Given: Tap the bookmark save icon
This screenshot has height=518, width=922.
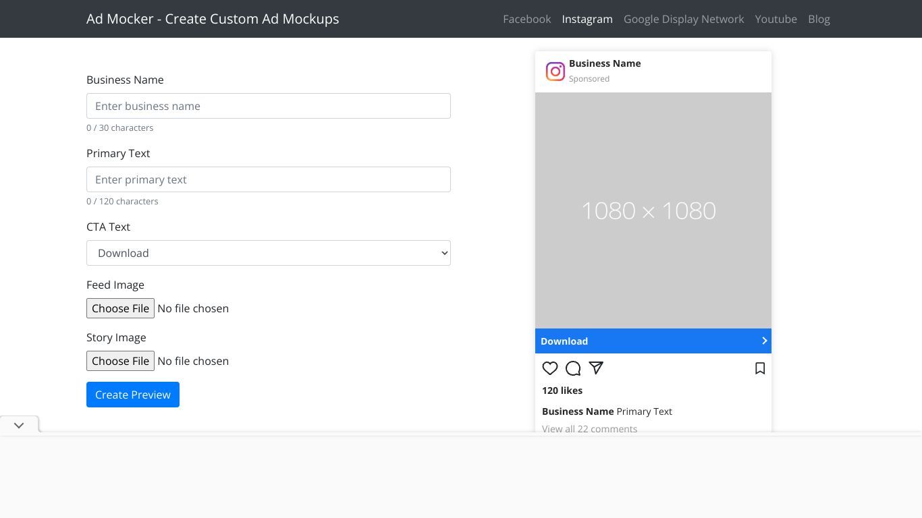Looking at the screenshot, I should [760, 368].
